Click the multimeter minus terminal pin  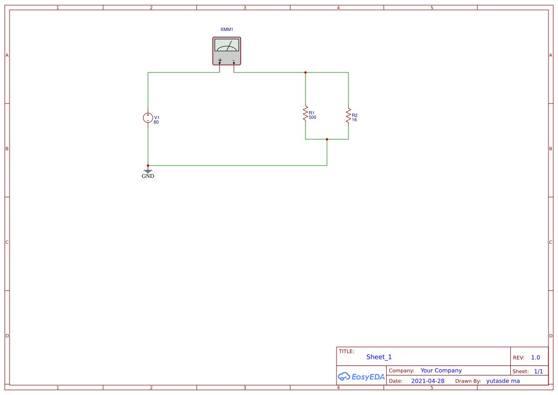tap(234, 63)
